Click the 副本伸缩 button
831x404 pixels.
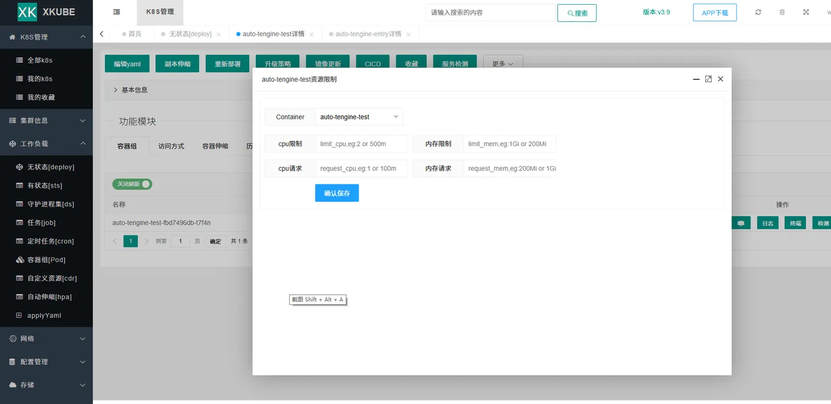pyautogui.click(x=177, y=63)
